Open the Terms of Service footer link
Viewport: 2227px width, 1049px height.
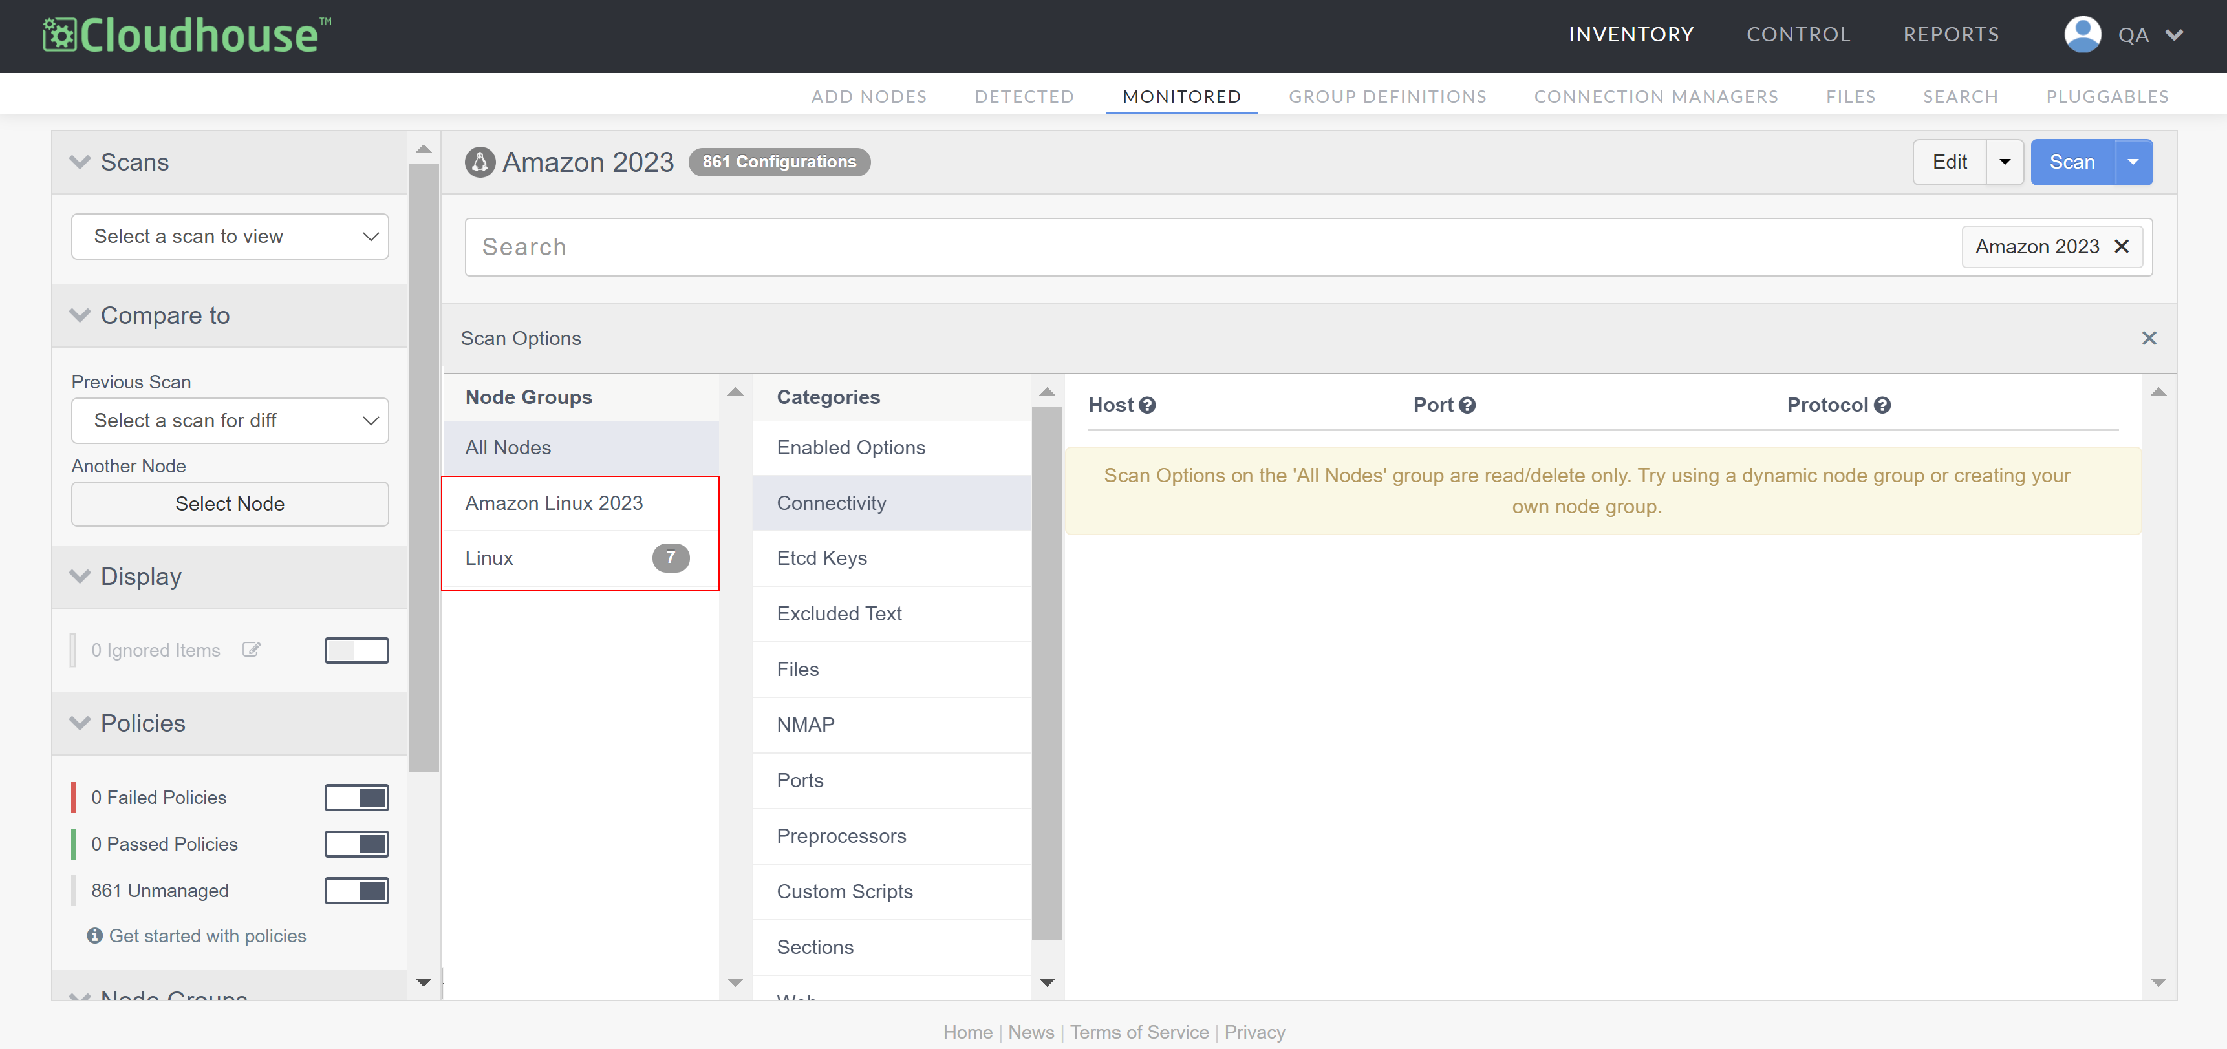[x=1139, y=1032]
